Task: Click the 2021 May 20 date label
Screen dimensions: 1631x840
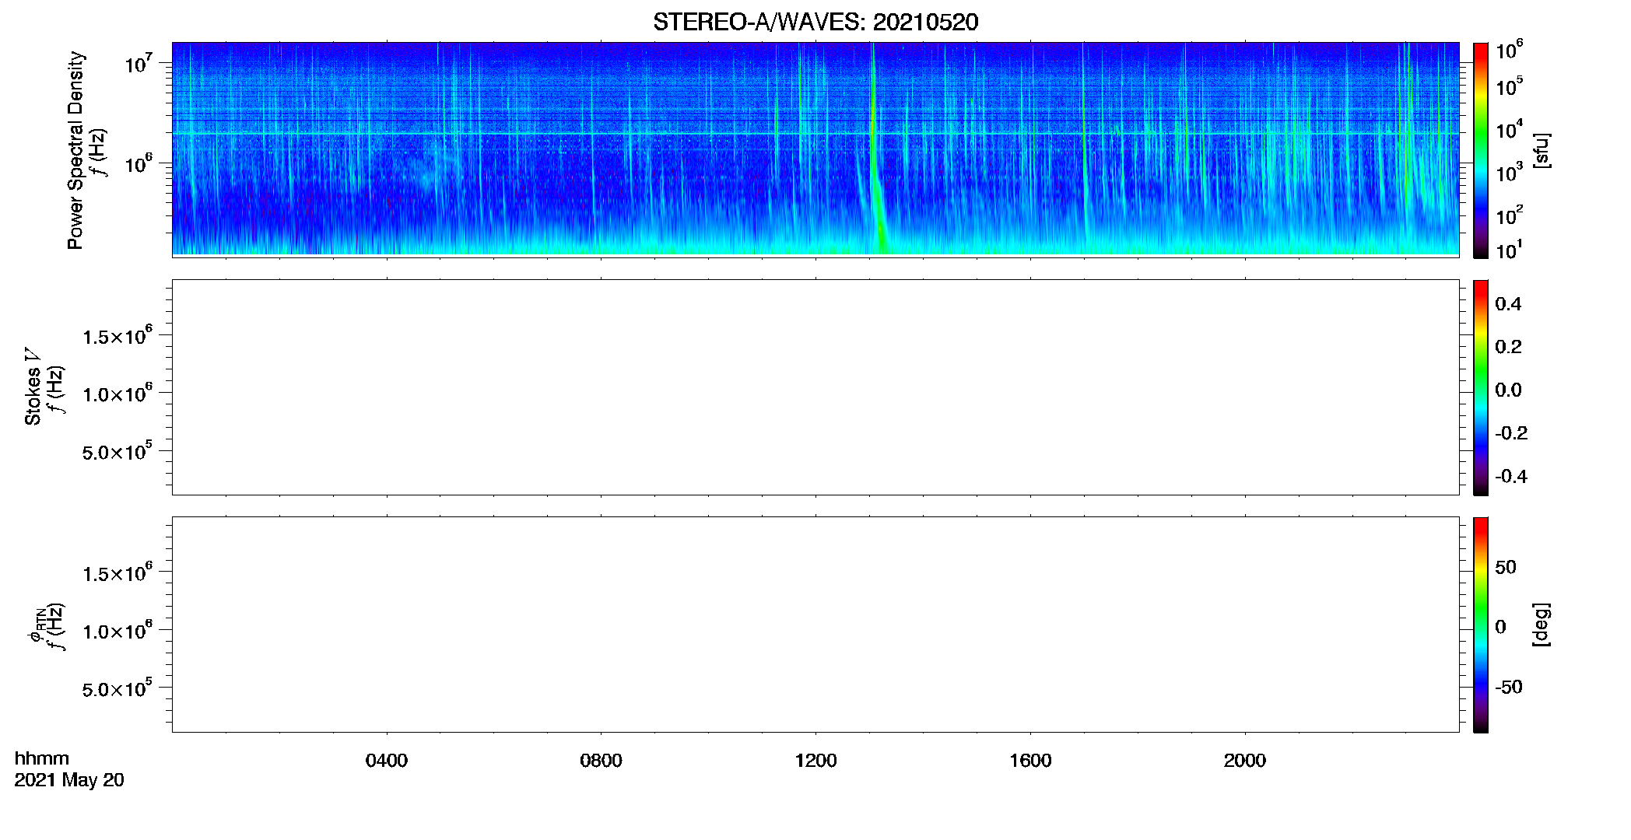Action: point(69,780)
